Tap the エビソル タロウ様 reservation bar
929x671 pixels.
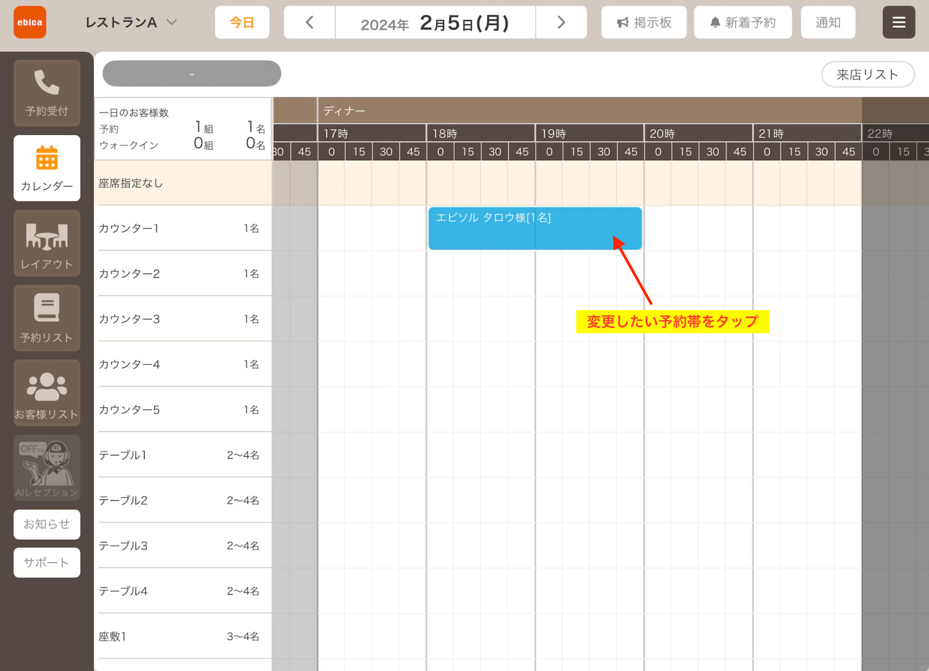pyautogui.click(x=535, y=228)
